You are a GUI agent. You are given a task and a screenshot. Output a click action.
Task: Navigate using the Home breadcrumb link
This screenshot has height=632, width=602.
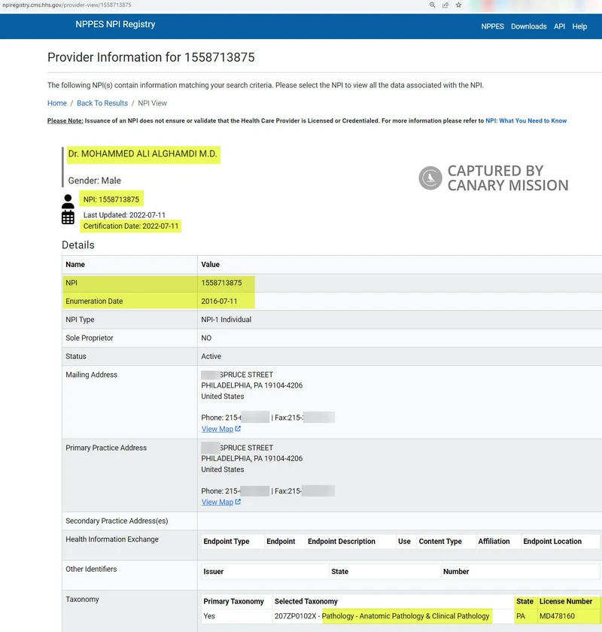(x=56, y=102)
